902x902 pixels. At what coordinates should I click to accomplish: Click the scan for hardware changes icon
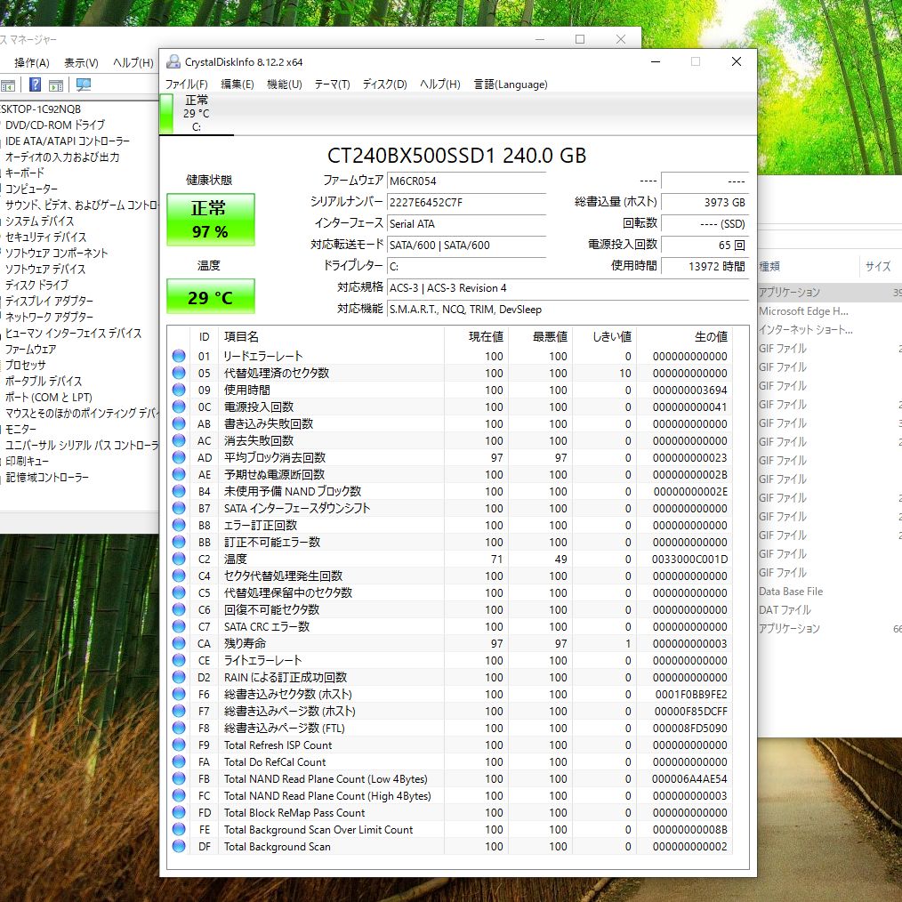click(83, 84)
